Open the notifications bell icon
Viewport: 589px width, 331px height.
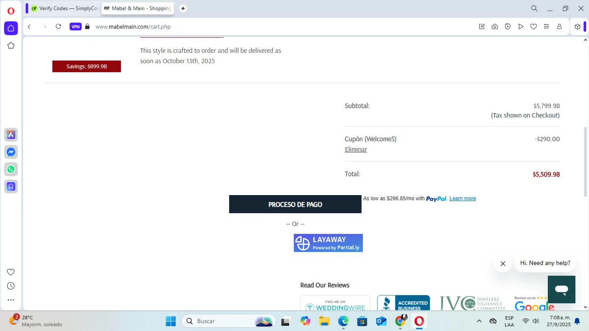pos(577,321)
